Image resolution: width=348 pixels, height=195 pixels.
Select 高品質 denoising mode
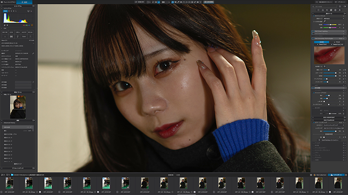(x=321, y=42)
